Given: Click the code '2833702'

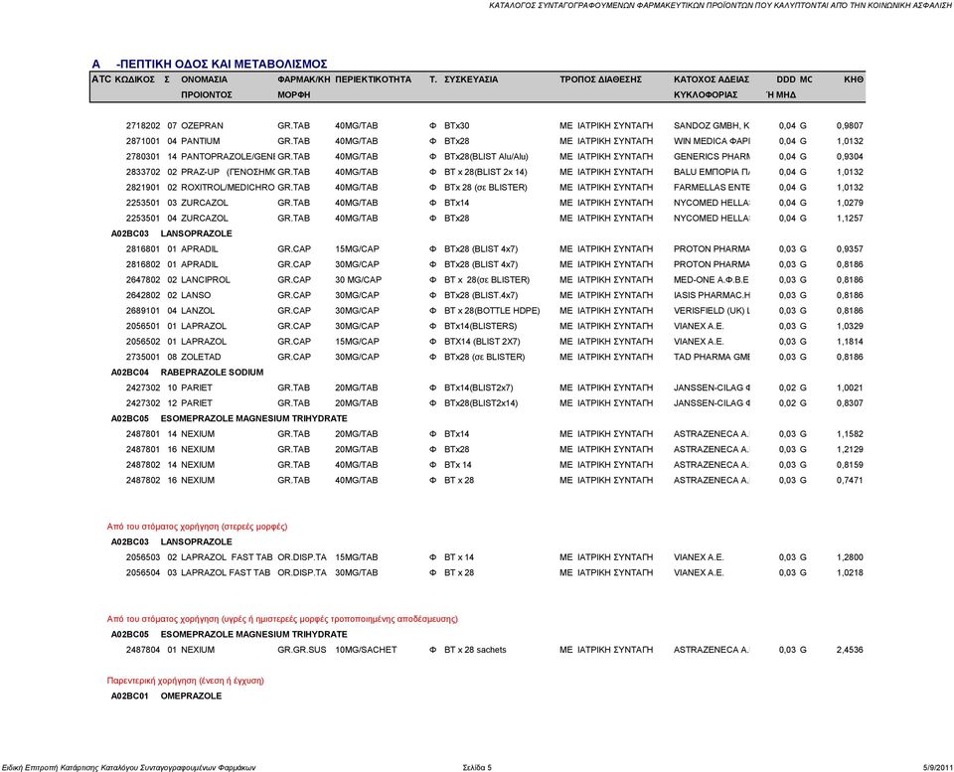Looking at the screenshot, I should tap(143, 172).
